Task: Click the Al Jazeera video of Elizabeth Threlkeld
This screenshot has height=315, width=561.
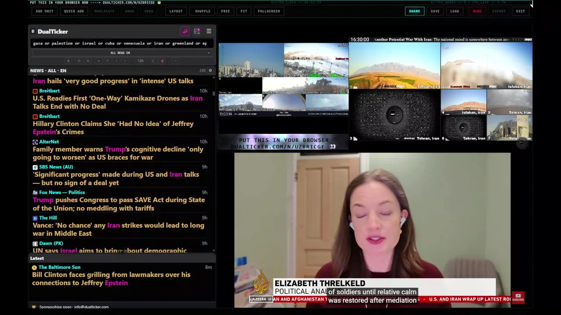Action: point(372,230)
